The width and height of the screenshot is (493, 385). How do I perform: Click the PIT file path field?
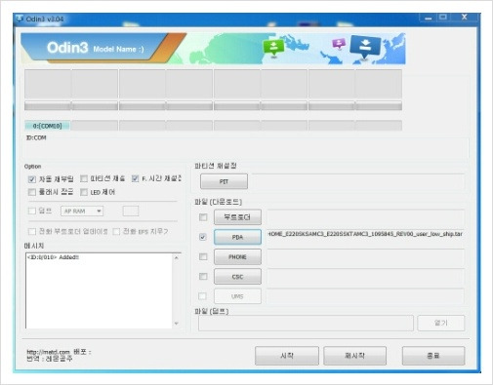point(358,181)
